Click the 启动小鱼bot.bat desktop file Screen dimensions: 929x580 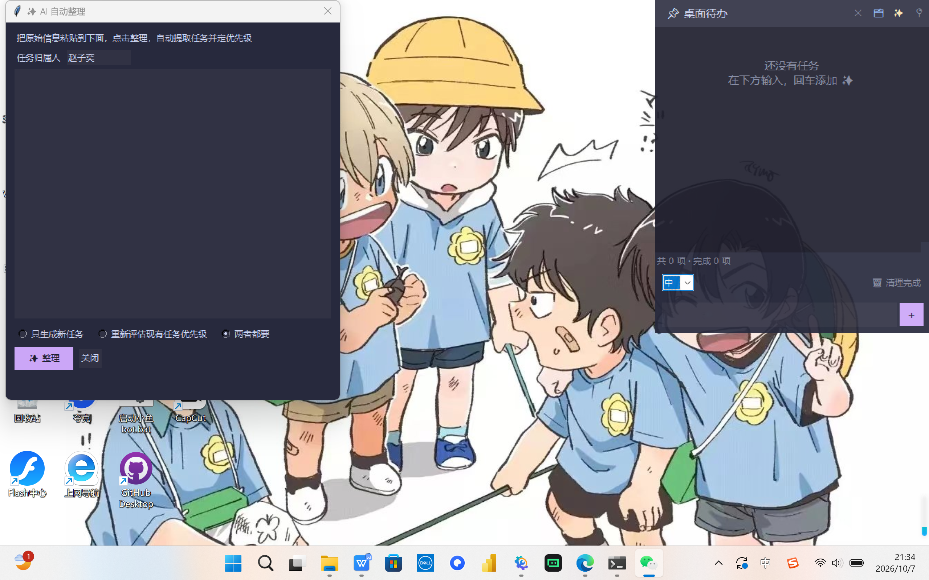(x=136, y=417)
